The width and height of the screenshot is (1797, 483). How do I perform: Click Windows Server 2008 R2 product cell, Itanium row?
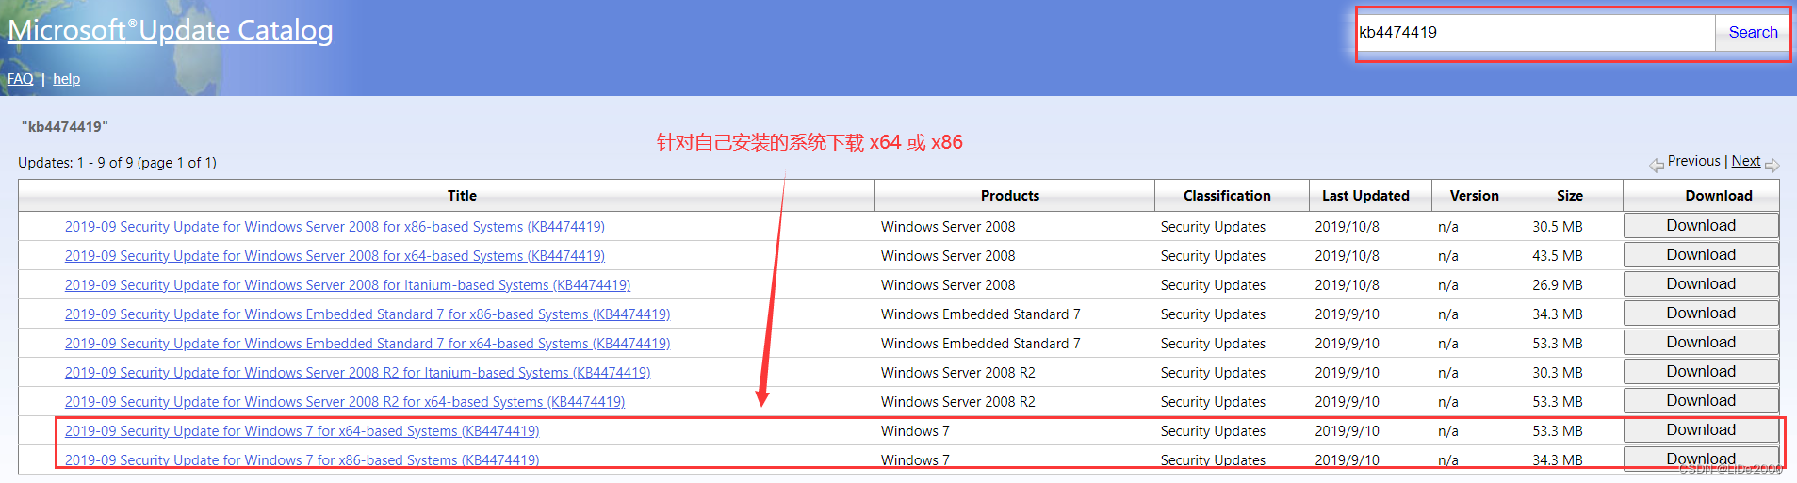point(958,373)
